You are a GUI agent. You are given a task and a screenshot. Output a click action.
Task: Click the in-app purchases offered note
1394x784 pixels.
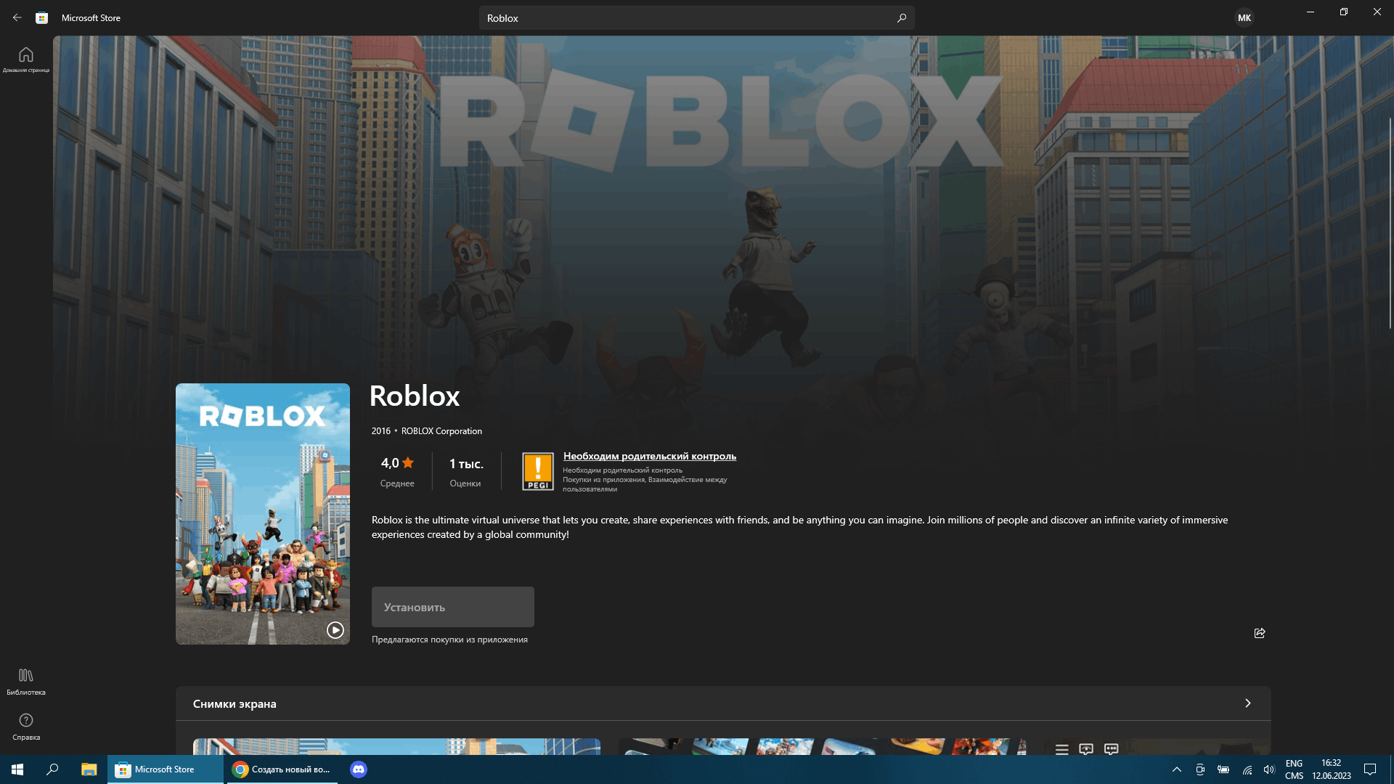(x=449, y=640)
